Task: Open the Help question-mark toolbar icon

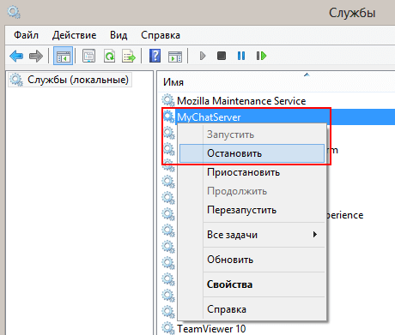Action: point(155,56)
